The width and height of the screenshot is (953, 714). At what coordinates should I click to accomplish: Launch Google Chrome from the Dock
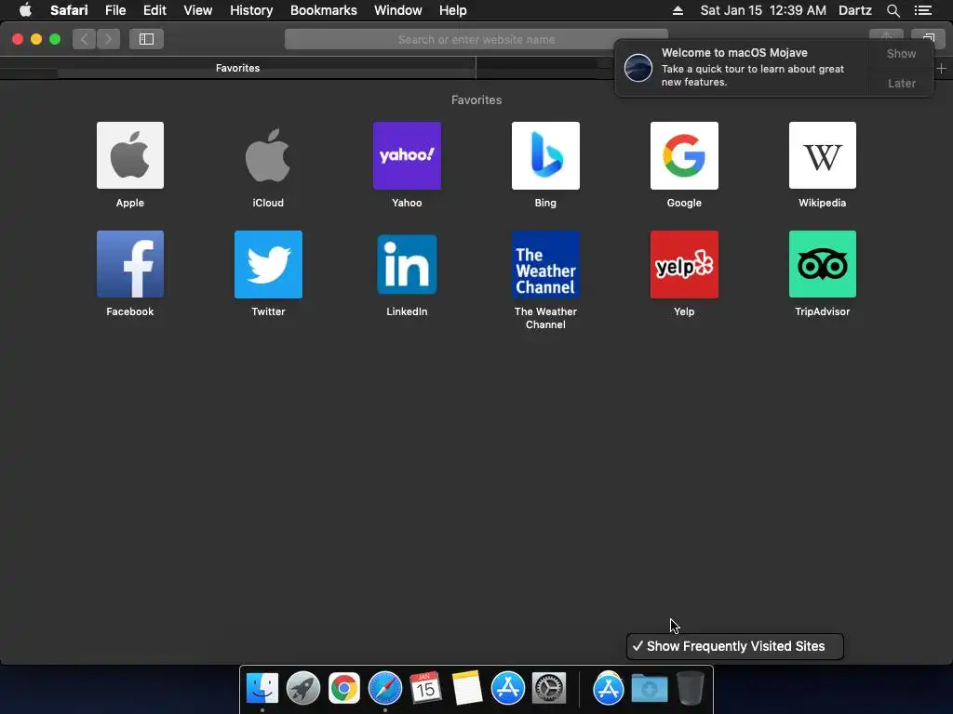click(344, 688)
